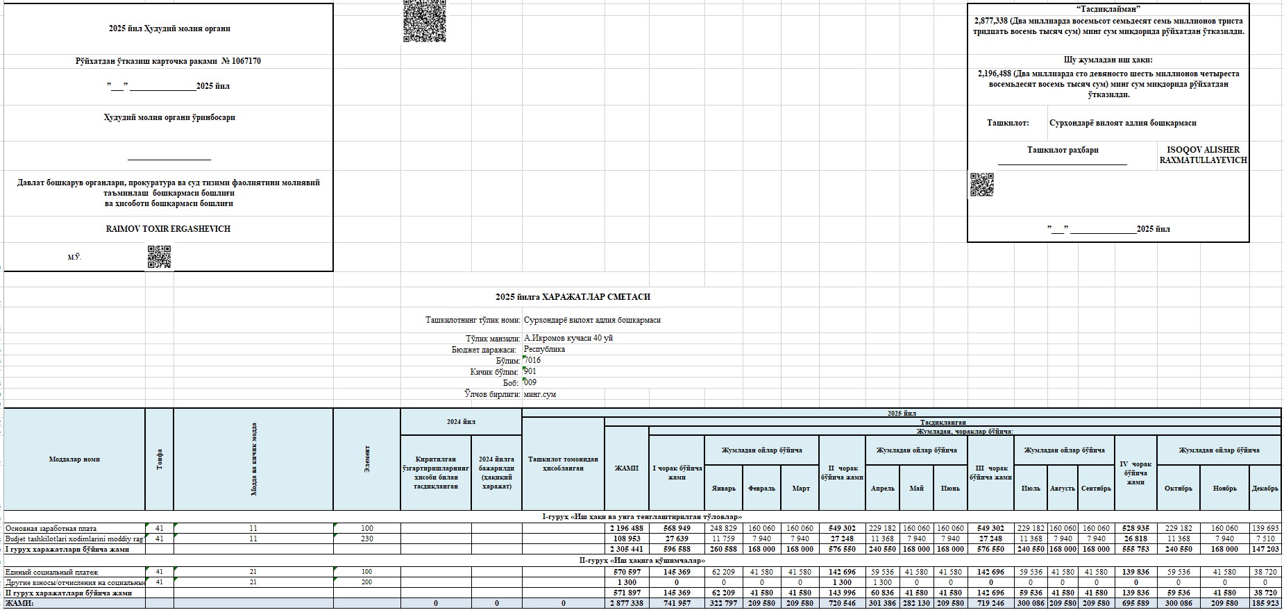This screenshot has height=610, width=1284.
Task: Click the title 2025 йилга ХАРАЖАТЛАР СМЕТАСИ
Action: (x=573, y=297)
